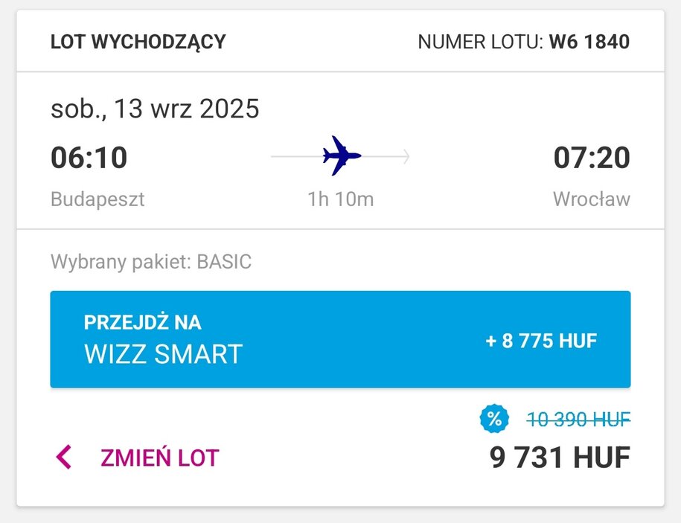Click the flight direction arrow head
Viewport: 681px width, 523px height.
click(406, 156)
